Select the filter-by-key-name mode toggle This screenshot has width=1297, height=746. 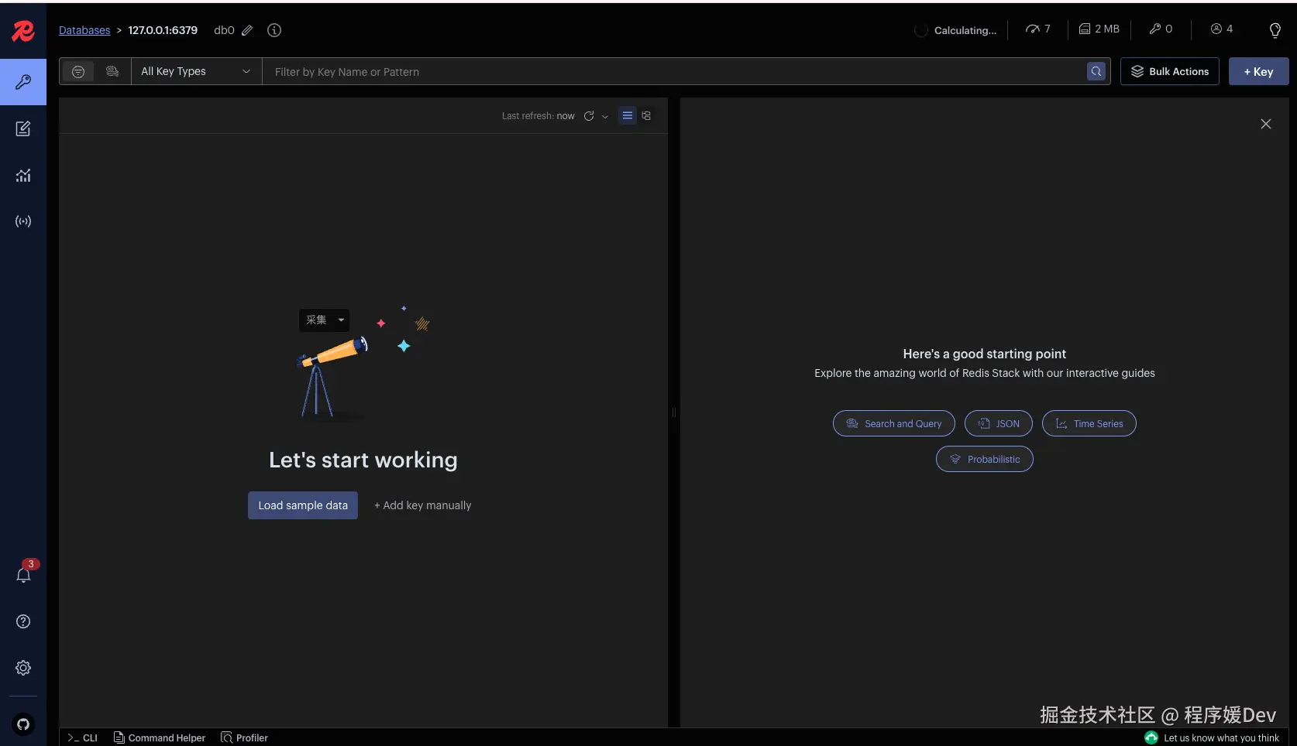click(78, 71)
